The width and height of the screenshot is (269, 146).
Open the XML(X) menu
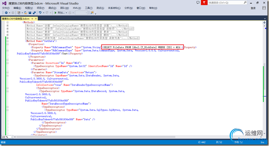point(77,8)
